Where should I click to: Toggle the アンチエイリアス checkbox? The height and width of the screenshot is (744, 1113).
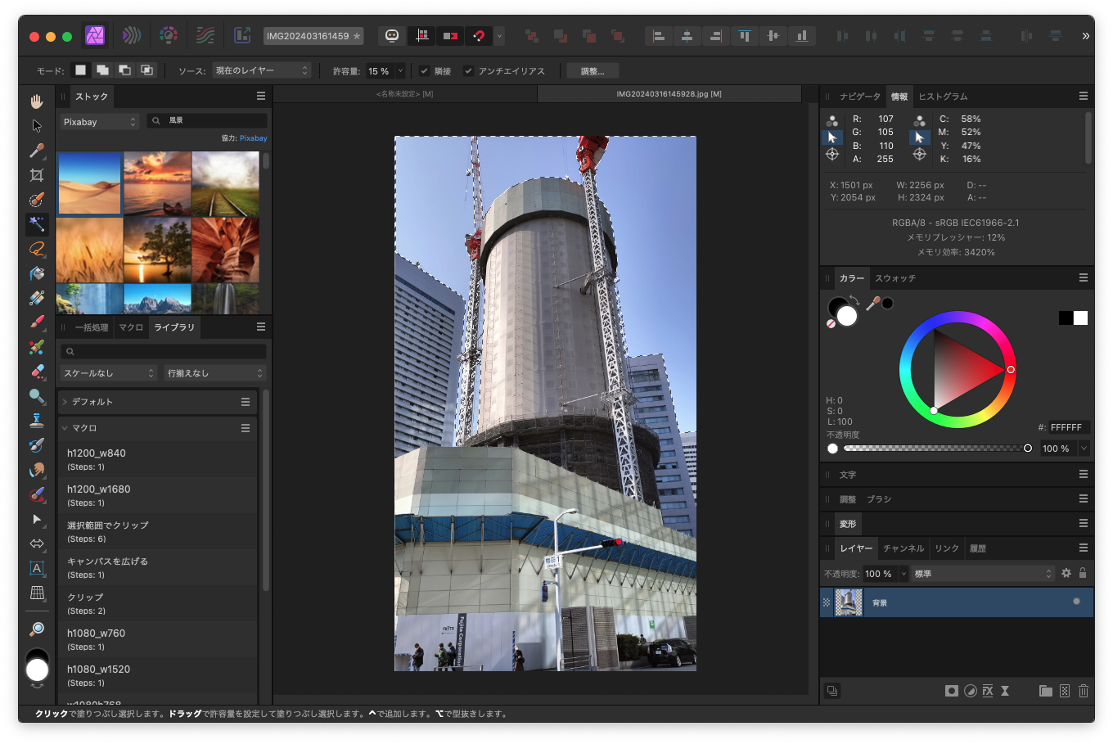tap(468, 71)
